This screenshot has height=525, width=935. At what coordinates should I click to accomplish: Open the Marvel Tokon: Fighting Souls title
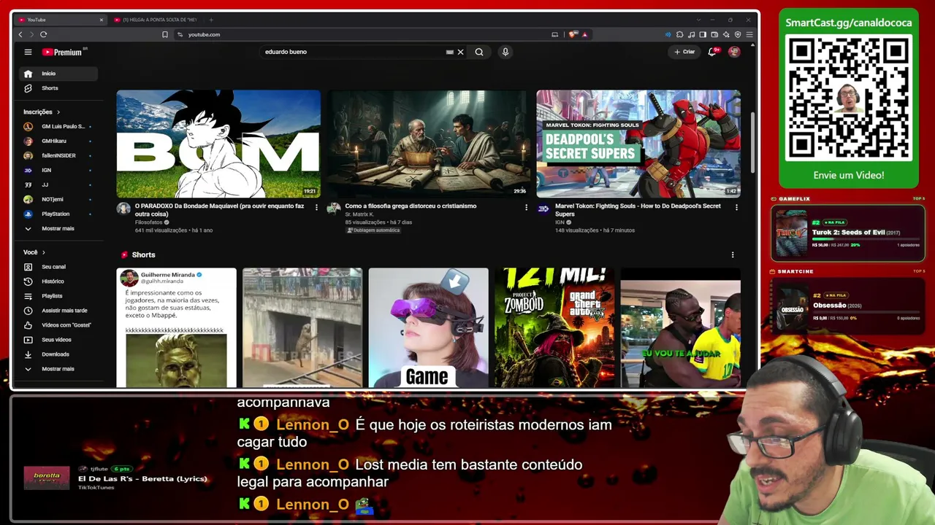point(638,210)
